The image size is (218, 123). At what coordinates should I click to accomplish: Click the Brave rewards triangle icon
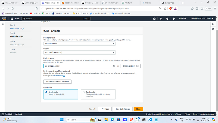point(175,8)
